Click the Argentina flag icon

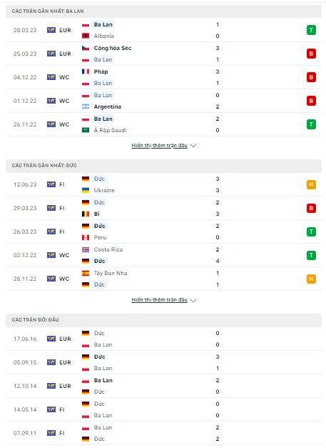click(86, 106)
